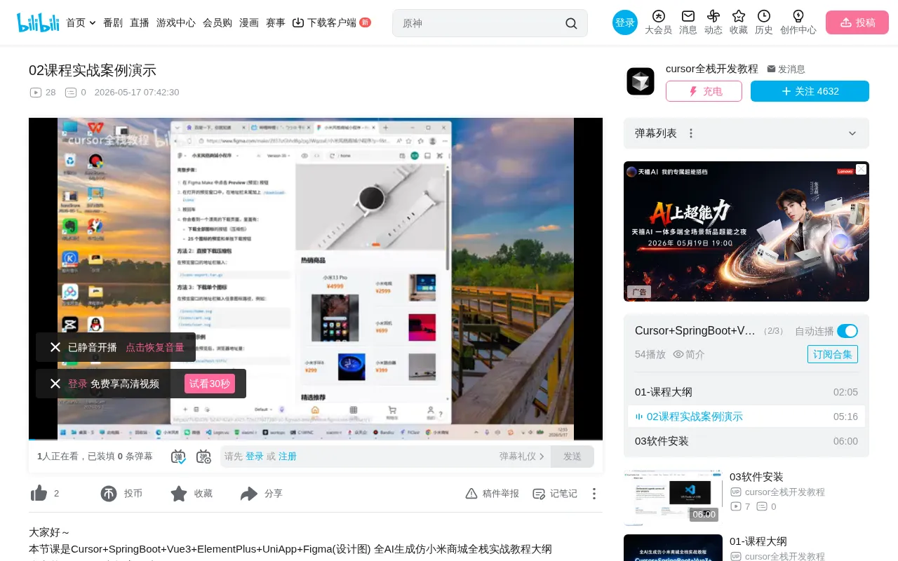Viewport: 898px width, 561px height.
Task: Open danmaku settings icon
Action: 203,457
